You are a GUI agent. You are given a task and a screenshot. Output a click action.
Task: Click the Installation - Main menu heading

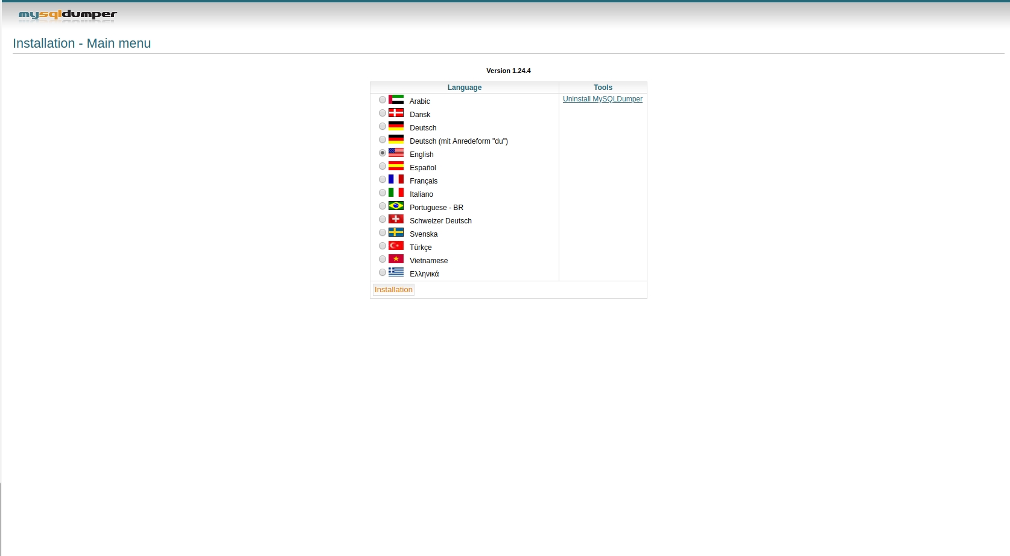point(82,43)
